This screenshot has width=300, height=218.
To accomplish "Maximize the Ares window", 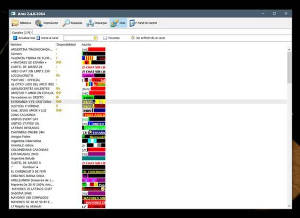I will [x=275, y=14].
